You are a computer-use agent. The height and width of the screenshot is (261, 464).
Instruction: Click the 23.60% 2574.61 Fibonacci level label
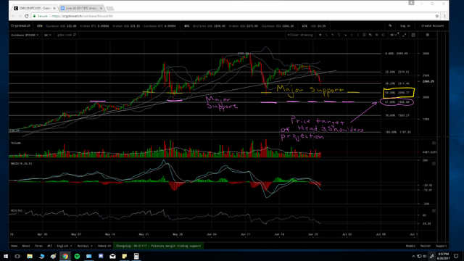pos(397,72)
